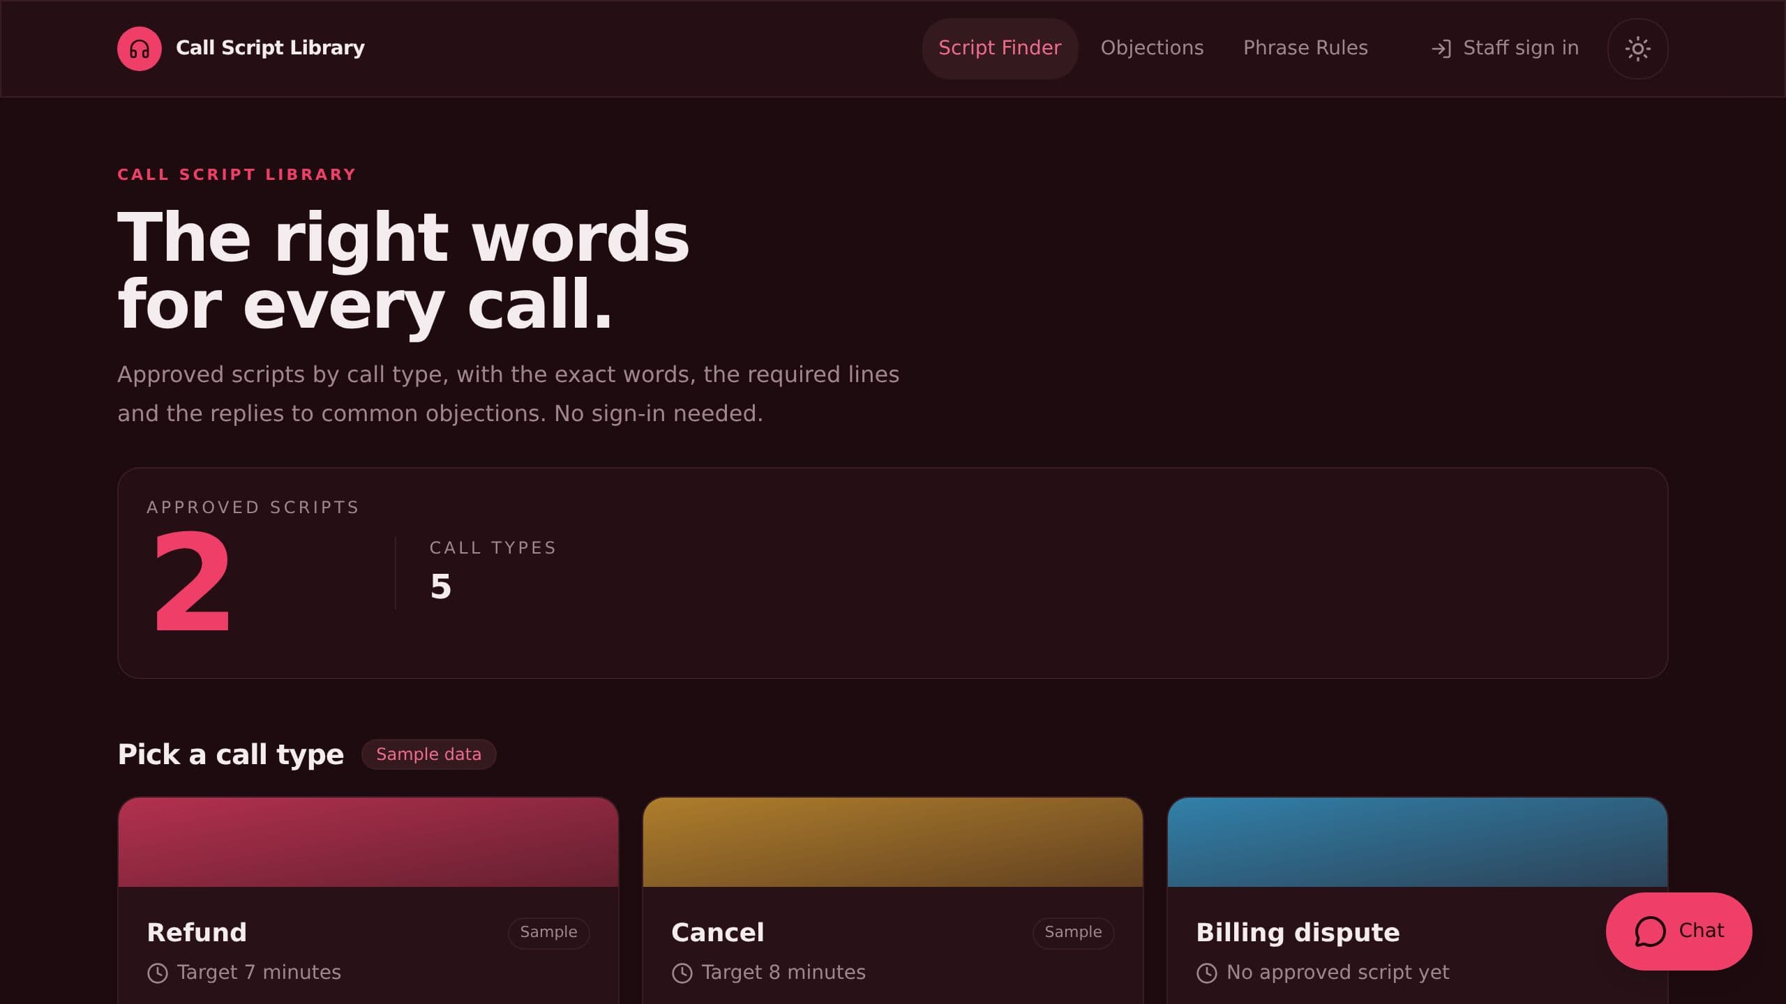The height and width of the screenshot is (1004, 1786).
Task: Click the sign-in arrow icon
Action: tap(1441, 49)
